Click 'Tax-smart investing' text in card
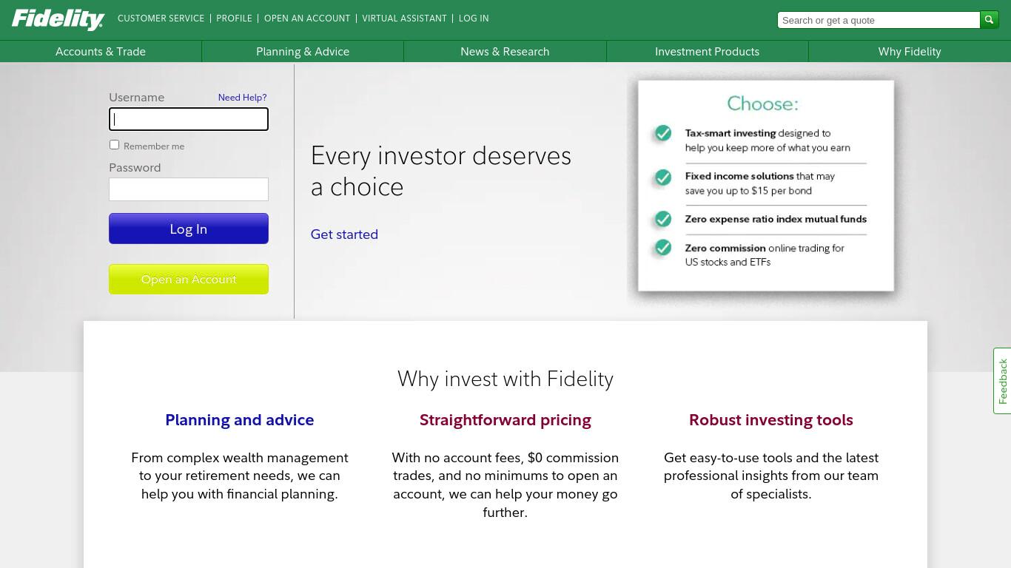 tap(730, 133)
